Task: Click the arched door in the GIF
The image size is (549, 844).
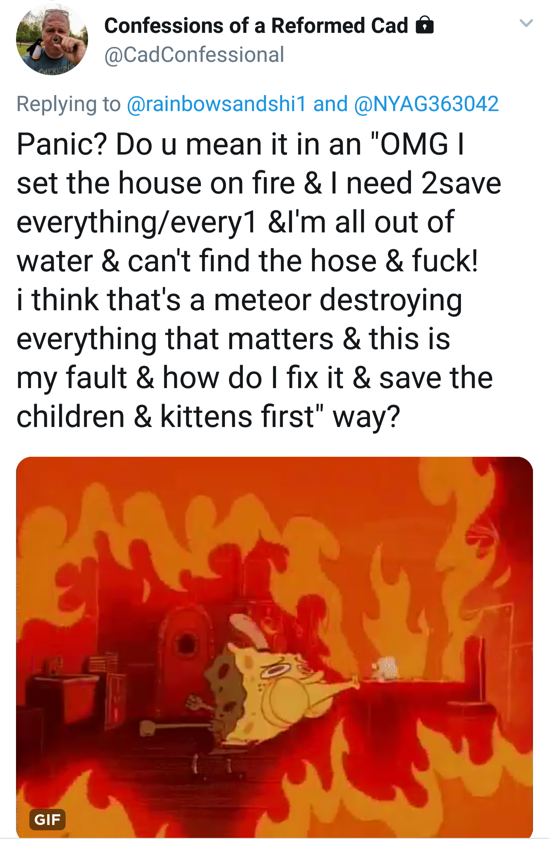Action: tap(186, 649)
